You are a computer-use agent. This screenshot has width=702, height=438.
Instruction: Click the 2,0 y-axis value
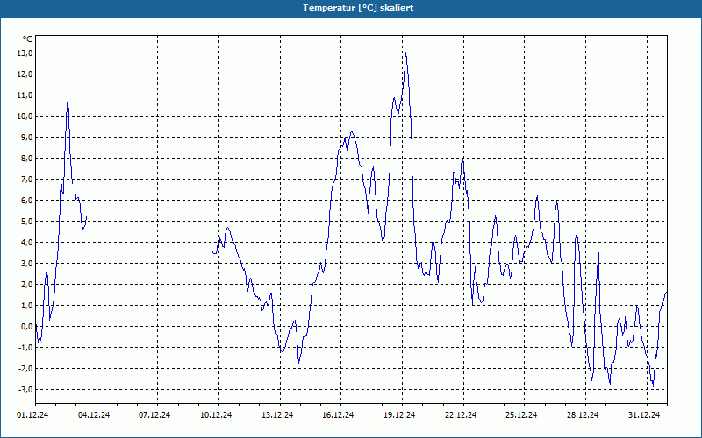(27, 284)
